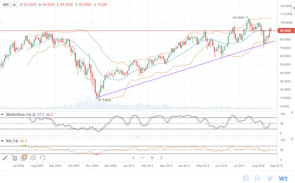
Task: Open the MN timeframe dropdown
Action: click(9, 5)
